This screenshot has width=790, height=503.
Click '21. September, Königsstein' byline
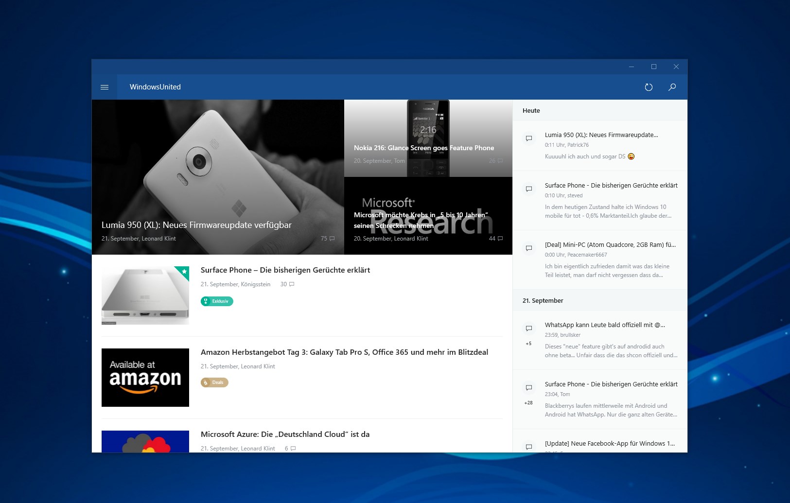235,284
